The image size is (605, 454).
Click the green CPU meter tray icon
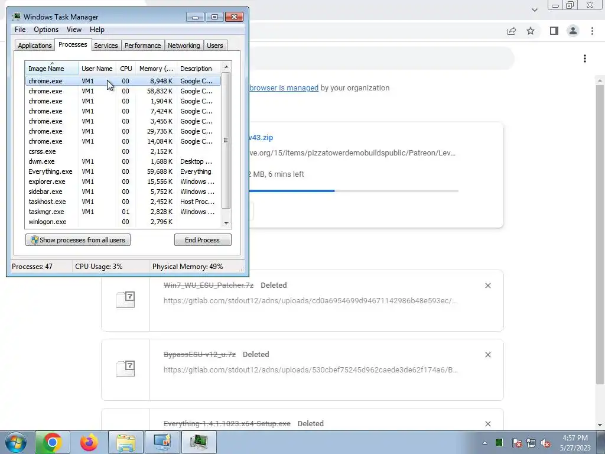click(499, 442)
